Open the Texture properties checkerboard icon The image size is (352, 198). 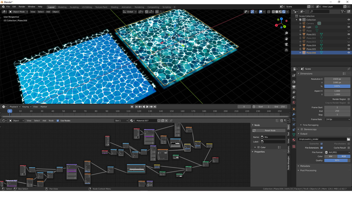(294, 146)
